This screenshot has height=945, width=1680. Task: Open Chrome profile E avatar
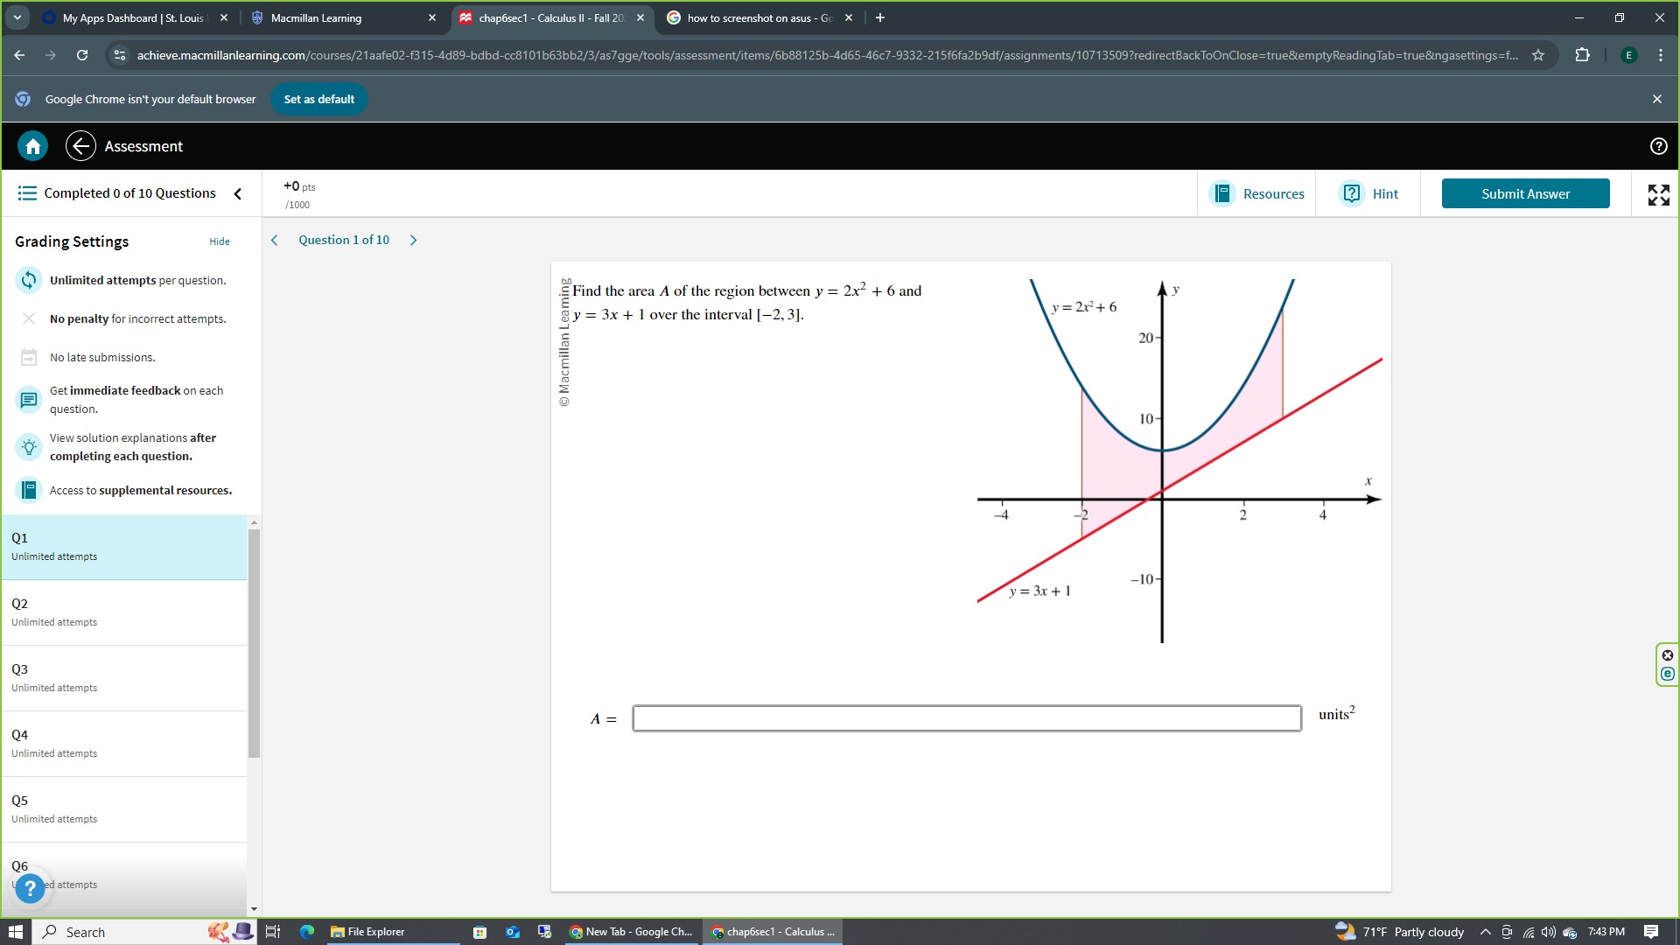point(1628,55)
